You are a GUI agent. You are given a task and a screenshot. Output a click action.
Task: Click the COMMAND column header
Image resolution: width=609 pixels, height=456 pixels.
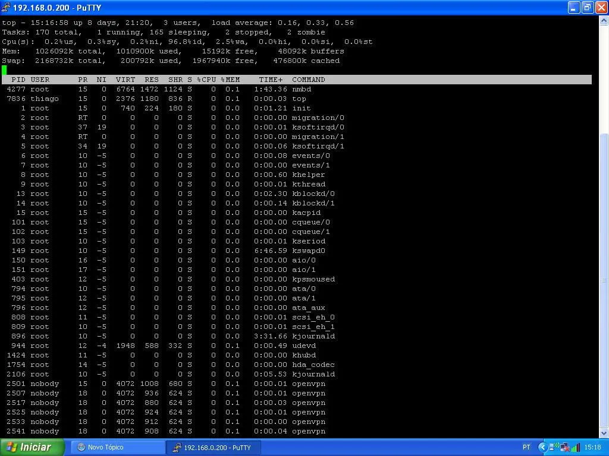point(309,80)
